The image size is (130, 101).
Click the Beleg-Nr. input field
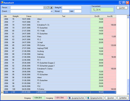(72, 8)
